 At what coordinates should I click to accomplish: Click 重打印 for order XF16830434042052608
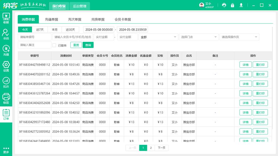click(260, 103)
